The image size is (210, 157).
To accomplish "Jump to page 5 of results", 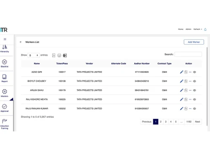I will 176,122.
